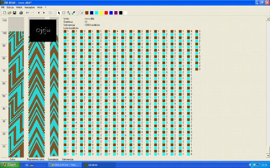Click the Ojeju black logo box
Screen dimensions: 270x168
click(x=43, y=30)
